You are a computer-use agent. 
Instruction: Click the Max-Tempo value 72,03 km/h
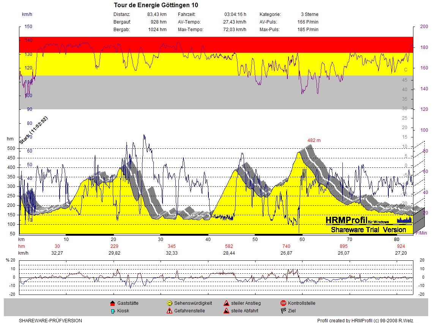tap(235, 30)
